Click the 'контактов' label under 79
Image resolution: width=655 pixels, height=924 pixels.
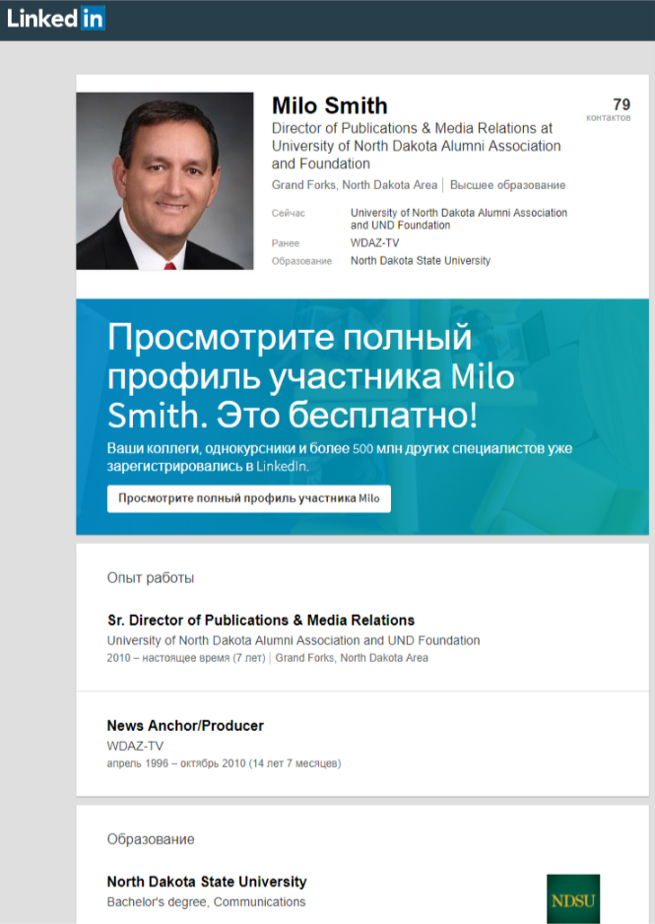[609, 118]
